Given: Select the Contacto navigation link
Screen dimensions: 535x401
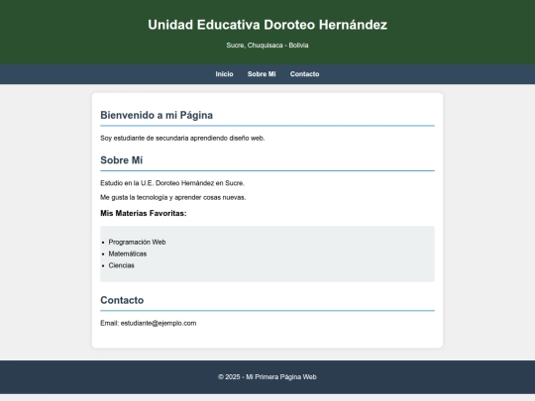Looking at the screenshot, I should pos(305,74).
